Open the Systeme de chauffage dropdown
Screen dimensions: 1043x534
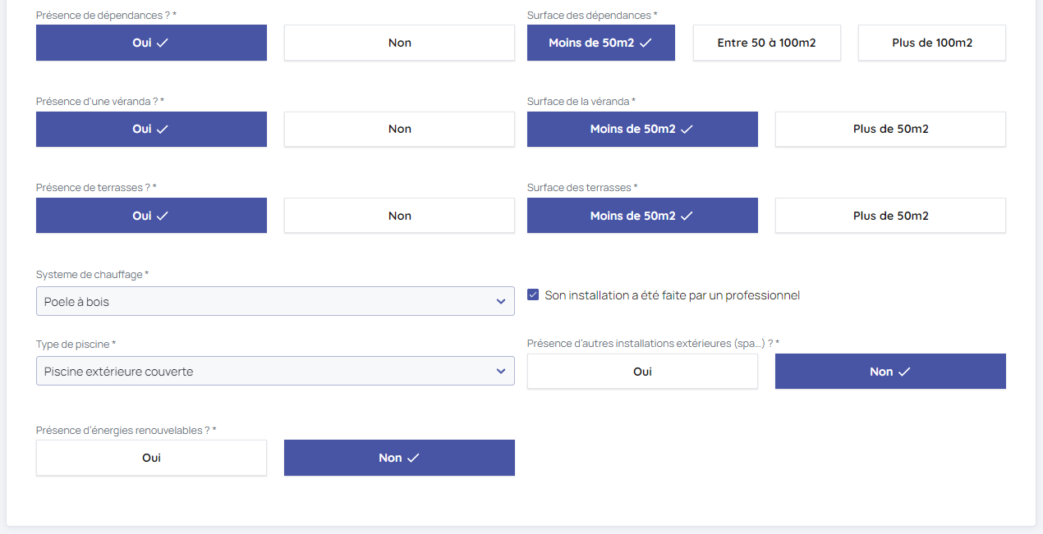point(275,301)
